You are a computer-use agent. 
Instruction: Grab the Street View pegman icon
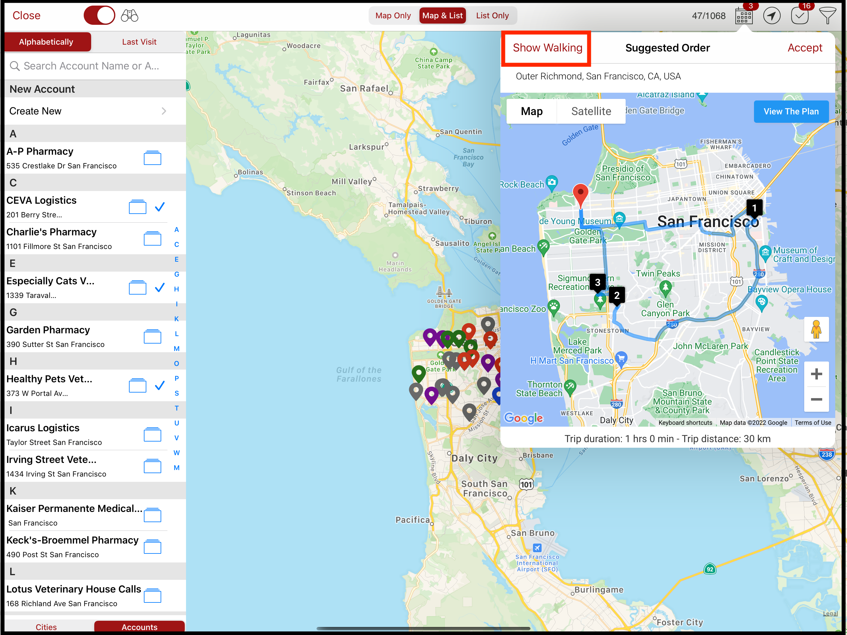click(x=817, y=329)
